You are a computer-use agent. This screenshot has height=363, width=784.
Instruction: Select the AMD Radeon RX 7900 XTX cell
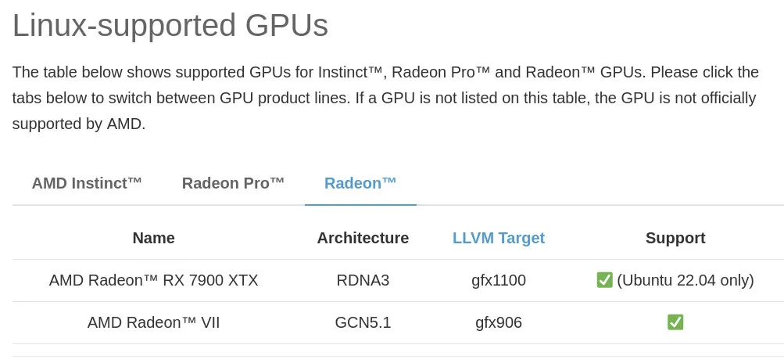153,280
